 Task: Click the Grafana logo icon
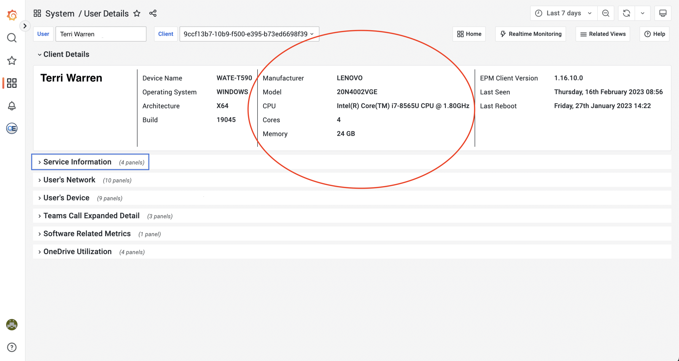click(12, 15)
